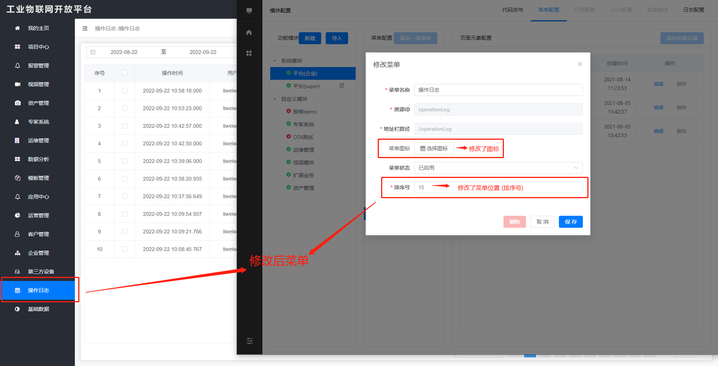This screenshot has width=718, height=366.
Task: Click the home icon in dark sidebar
Action: coord(249,32)
